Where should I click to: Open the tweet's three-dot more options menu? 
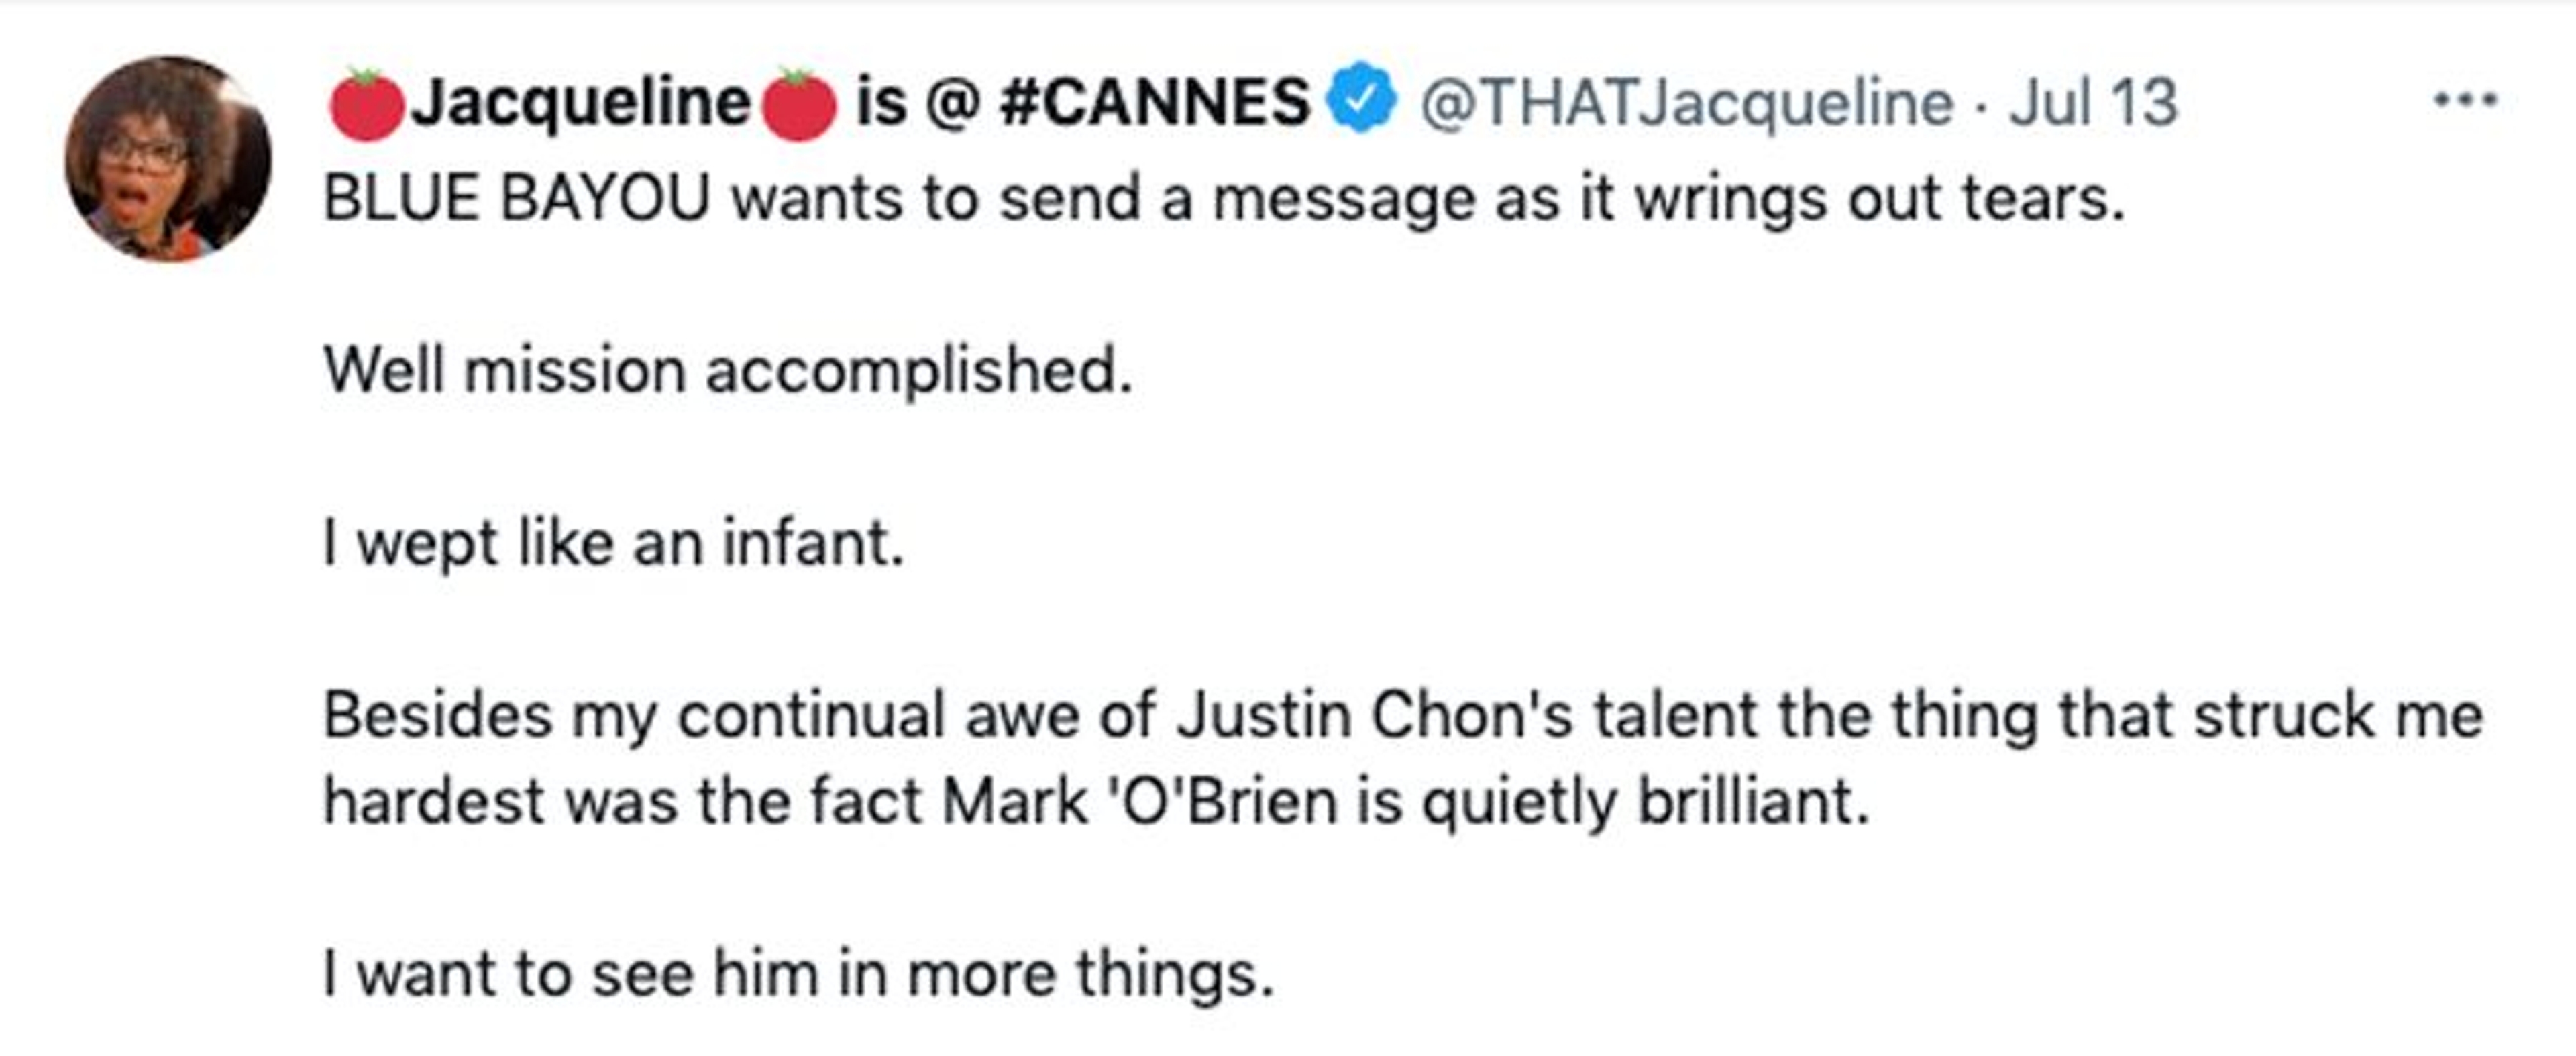tap(2465, 101)
